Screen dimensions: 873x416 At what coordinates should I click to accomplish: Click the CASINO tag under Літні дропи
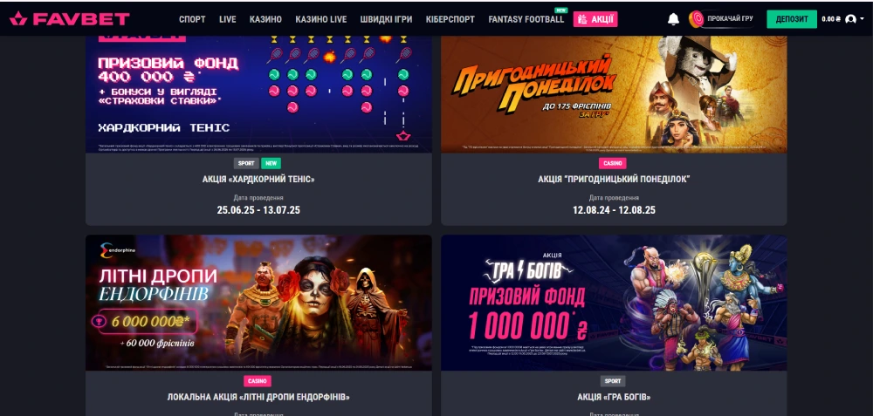258,381
